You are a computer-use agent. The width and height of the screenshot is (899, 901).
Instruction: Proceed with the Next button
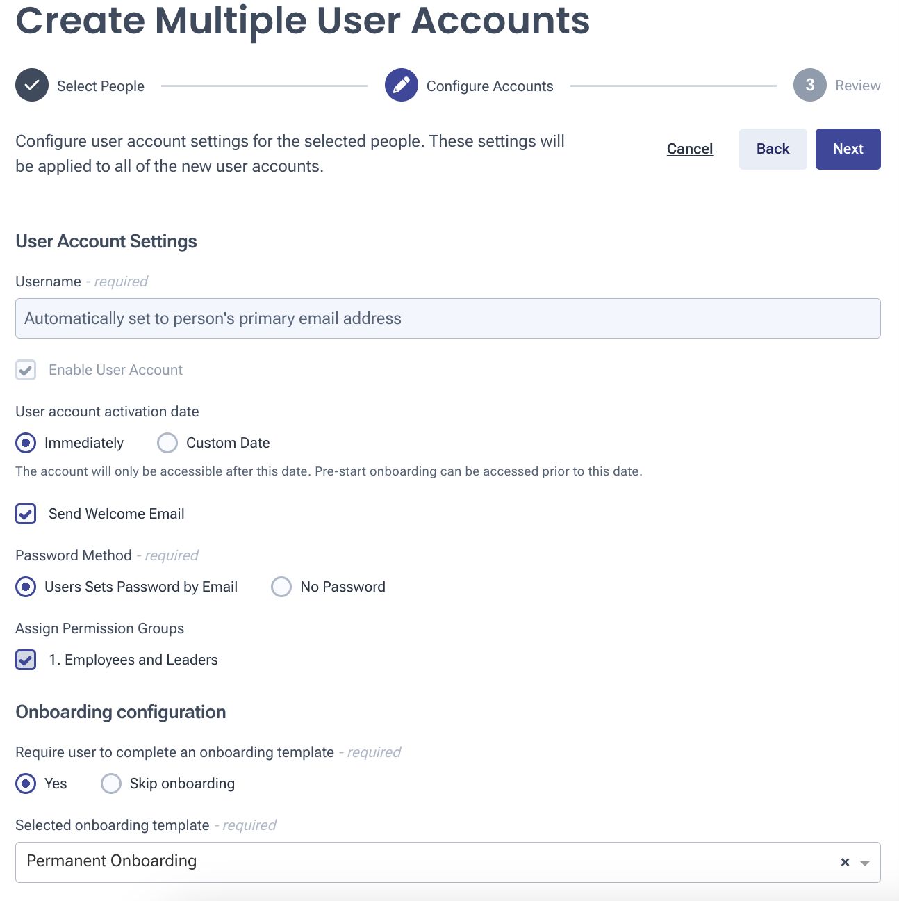[x=848, y=149]
